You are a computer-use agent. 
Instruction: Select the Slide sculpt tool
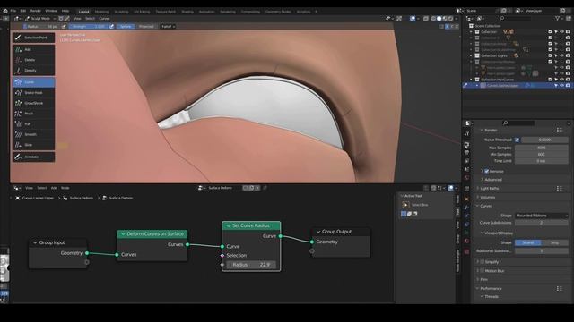(33, 145)
